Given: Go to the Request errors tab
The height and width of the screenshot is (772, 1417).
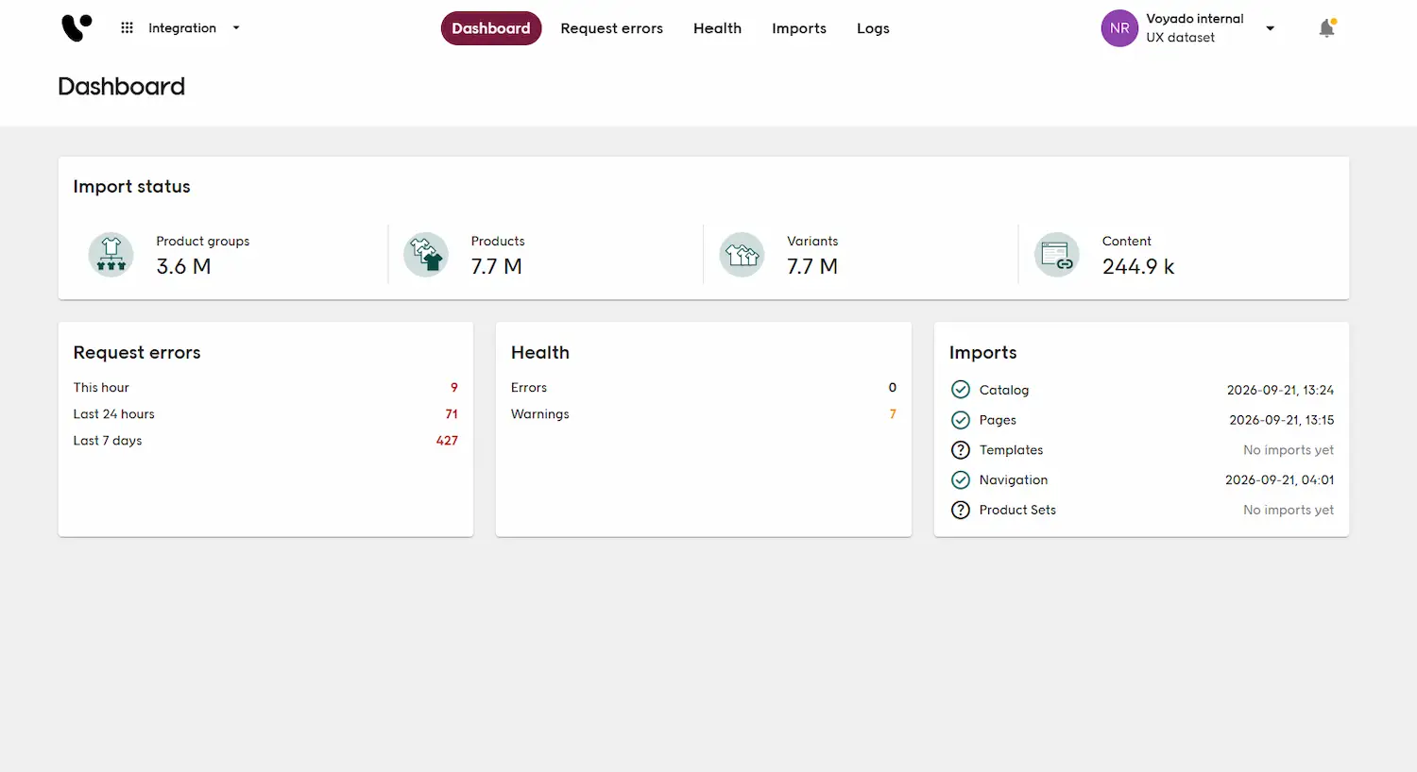Looking at the screenshot, I should (612, 28).
